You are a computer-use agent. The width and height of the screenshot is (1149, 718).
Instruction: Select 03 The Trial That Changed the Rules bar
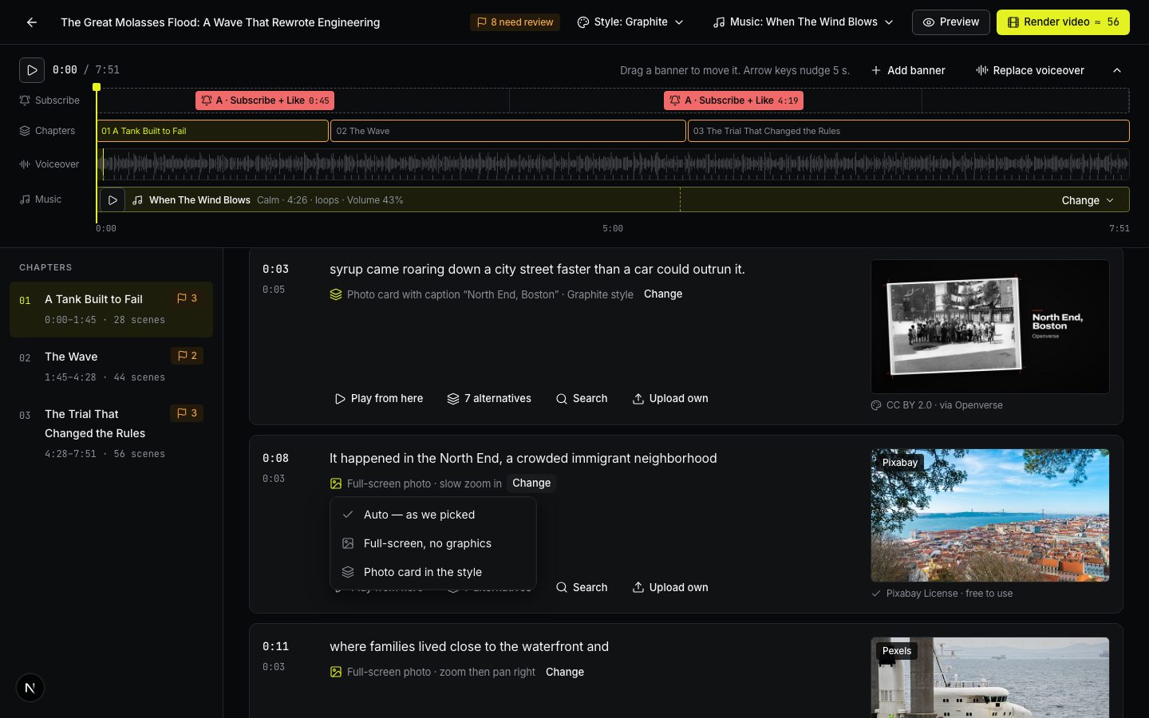coord(909,131)
